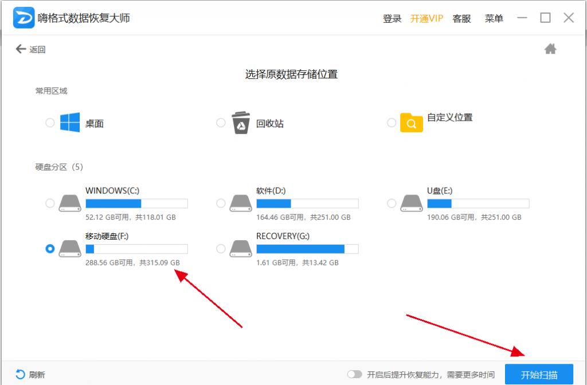Click the text 1.61 GB可用, 共13.42 GB
The height and width of the screenshot is (385, 587).
point(298,263)
